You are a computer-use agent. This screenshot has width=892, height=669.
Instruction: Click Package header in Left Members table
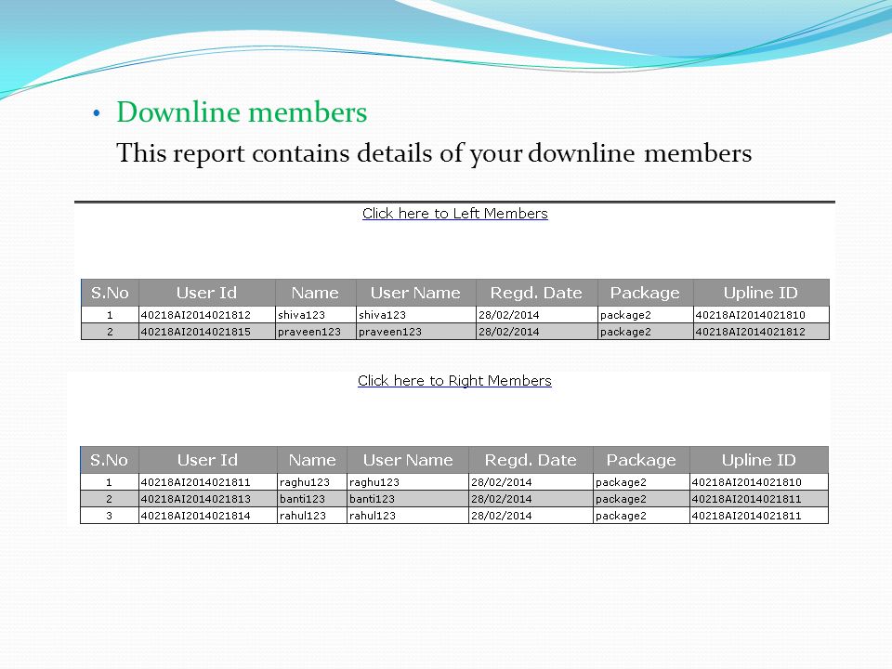(x=645, y=293)
